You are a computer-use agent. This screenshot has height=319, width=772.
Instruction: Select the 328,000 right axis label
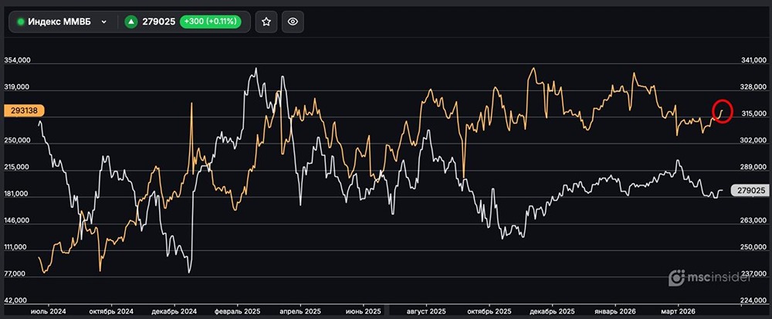[x=753, y=87]
